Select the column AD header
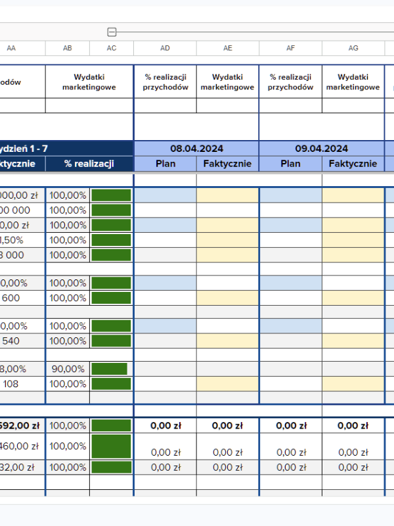This screenshot has width=394, height=526. point(165,48)
